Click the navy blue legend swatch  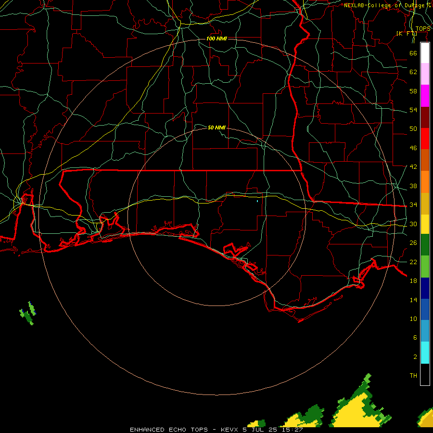click(425, 288)
